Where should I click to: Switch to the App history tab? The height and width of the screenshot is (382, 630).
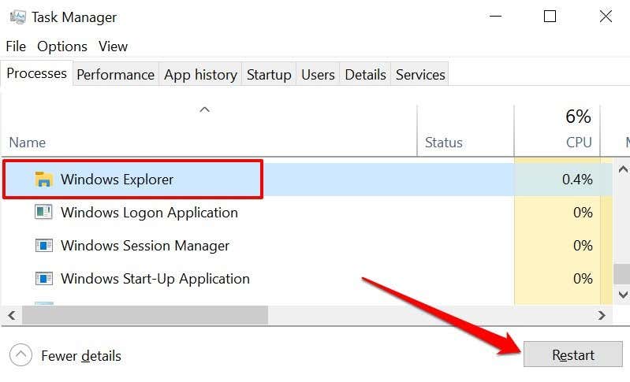click(200, 75)
